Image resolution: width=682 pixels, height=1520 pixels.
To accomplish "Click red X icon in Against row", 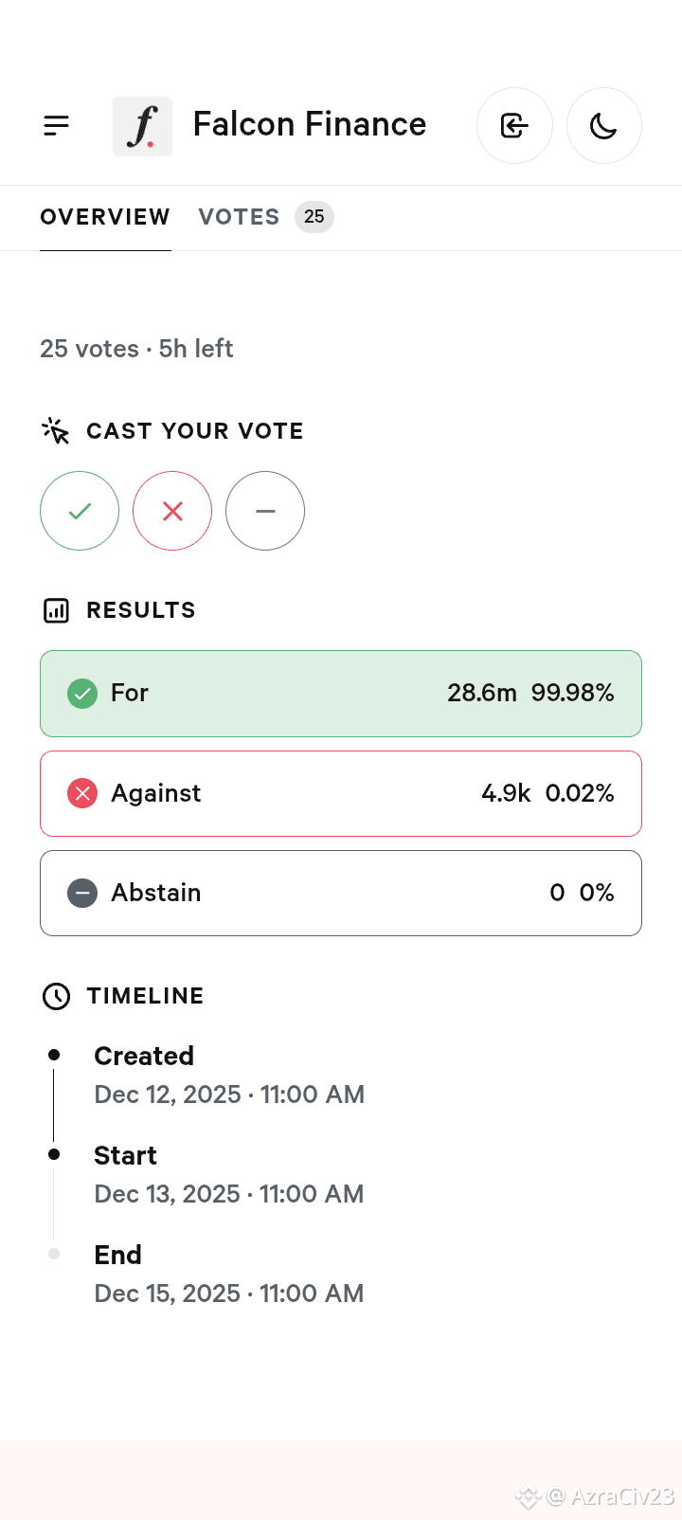I will point(82,793).
